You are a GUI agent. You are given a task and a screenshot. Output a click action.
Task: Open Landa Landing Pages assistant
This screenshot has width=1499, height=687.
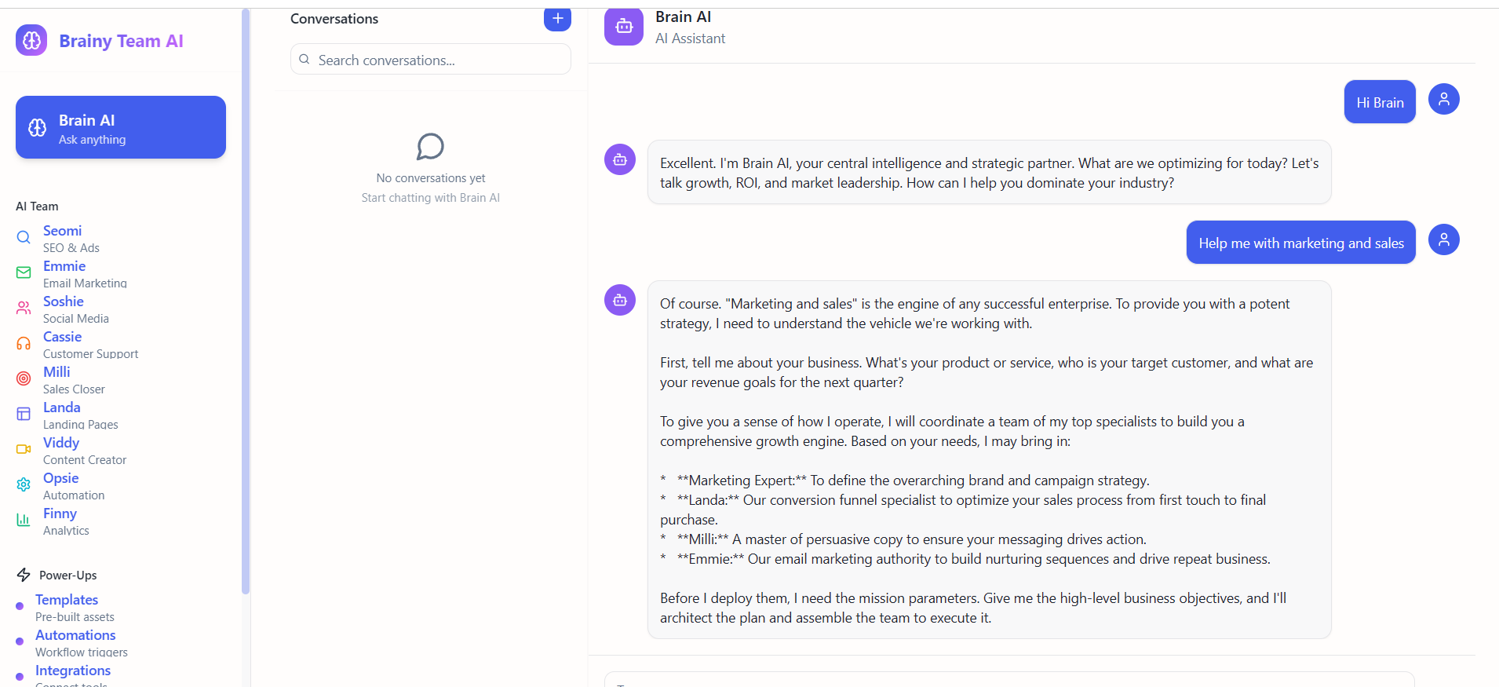[81, 415]
